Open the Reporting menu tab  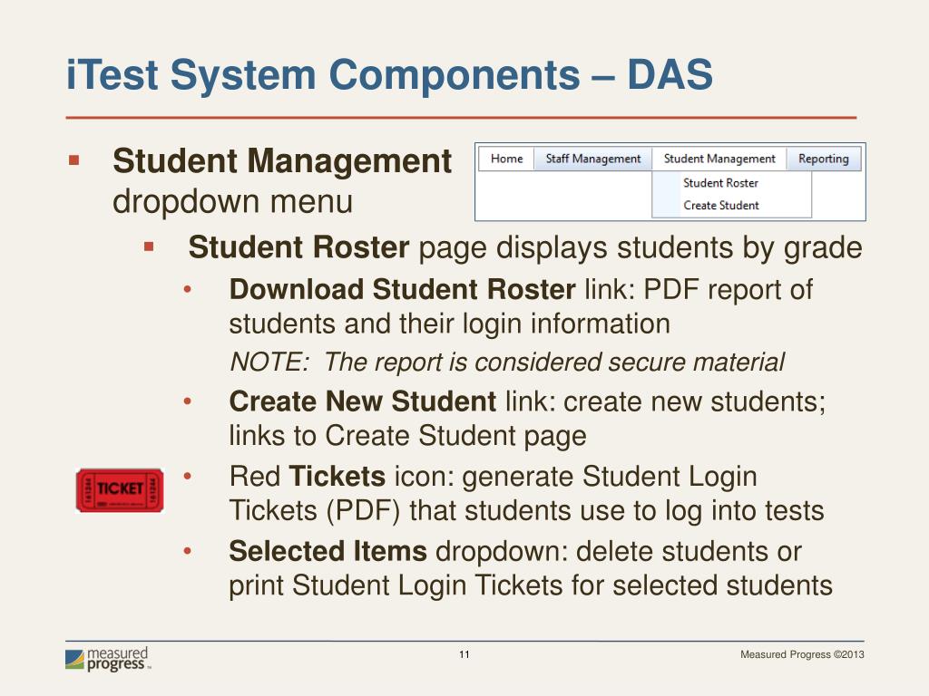(824, 159)
